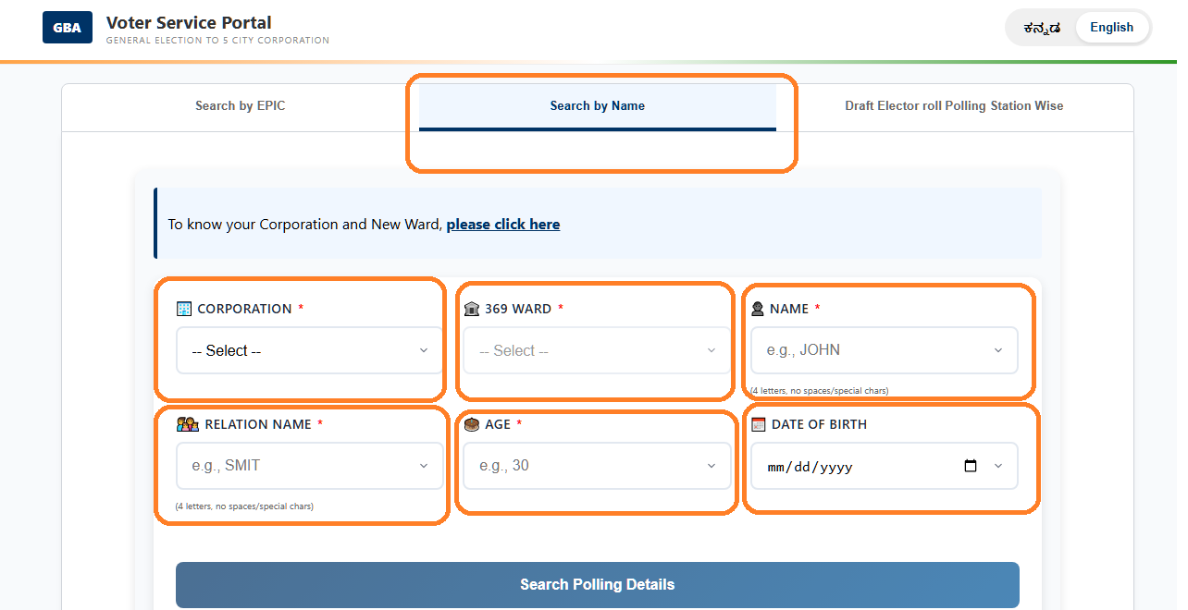Screen dimensions: 1188x610
Task: Open the 369 Ward selection dropdown
Action: (x=596, y=350)
